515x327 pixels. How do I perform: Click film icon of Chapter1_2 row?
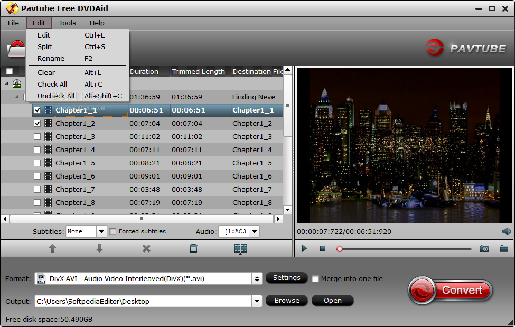pyautogui.click(x=48, y=123)
